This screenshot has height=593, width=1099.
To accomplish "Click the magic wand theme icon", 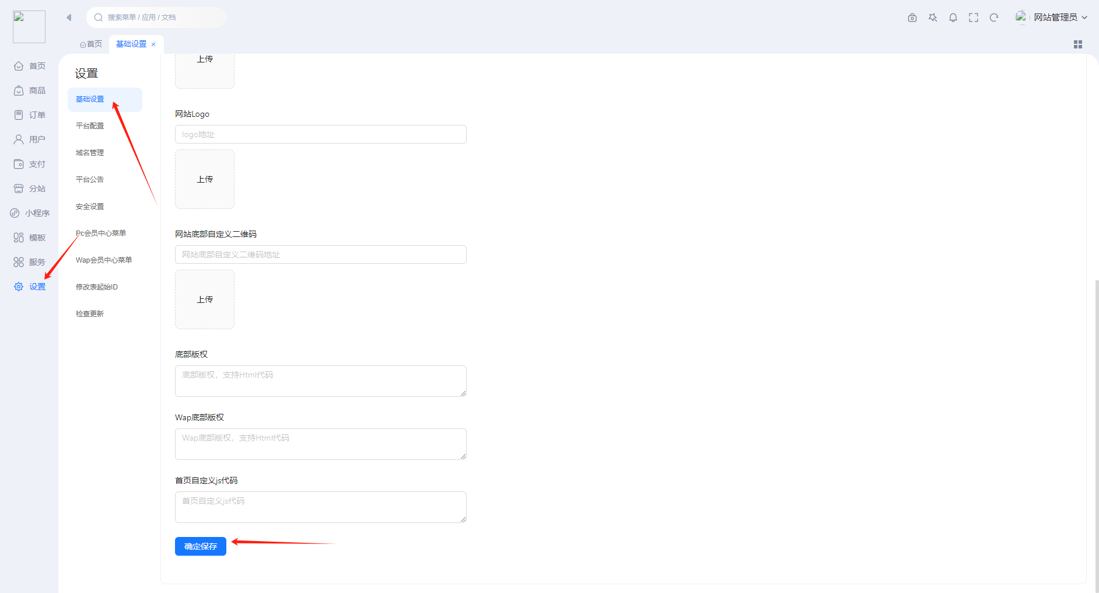I will (x=933, y=18).
